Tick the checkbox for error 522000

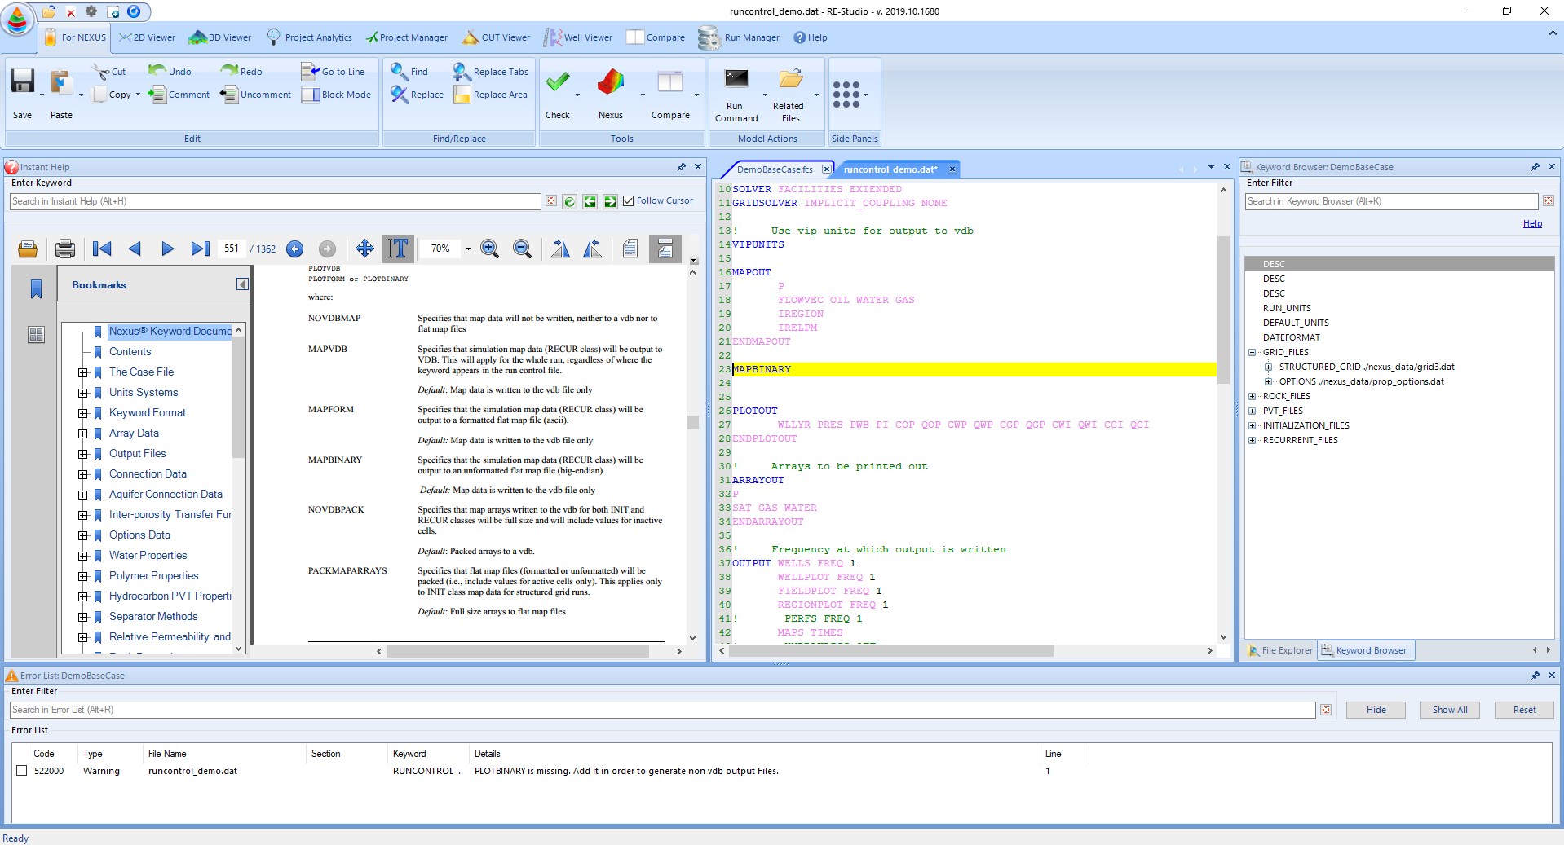coord(22,771)
